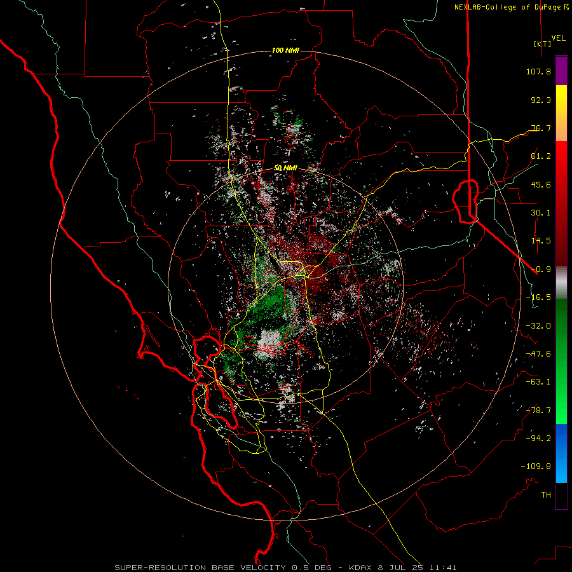This screenshot has width=572, height=572.
Task: Click the VEL legend title
Action: point(558,37)
